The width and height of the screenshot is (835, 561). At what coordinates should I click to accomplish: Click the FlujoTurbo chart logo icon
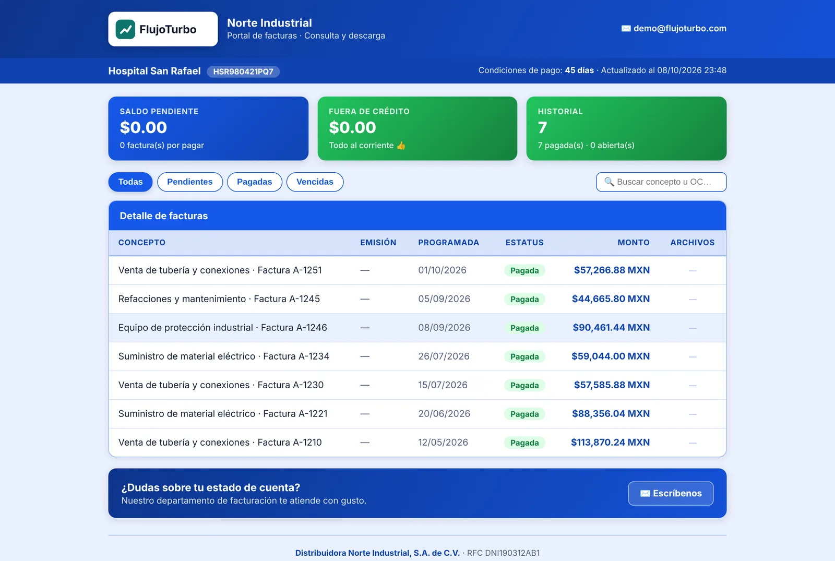click(125, 29)
